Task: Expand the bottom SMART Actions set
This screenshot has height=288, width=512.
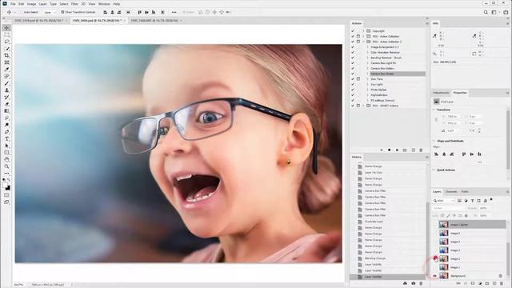Action: 363,106
